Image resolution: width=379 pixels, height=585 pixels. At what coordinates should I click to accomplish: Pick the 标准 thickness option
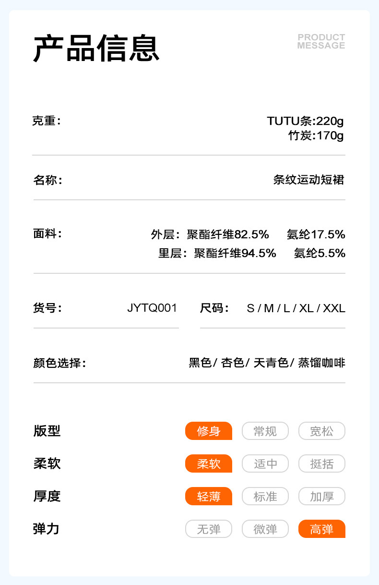265,496
